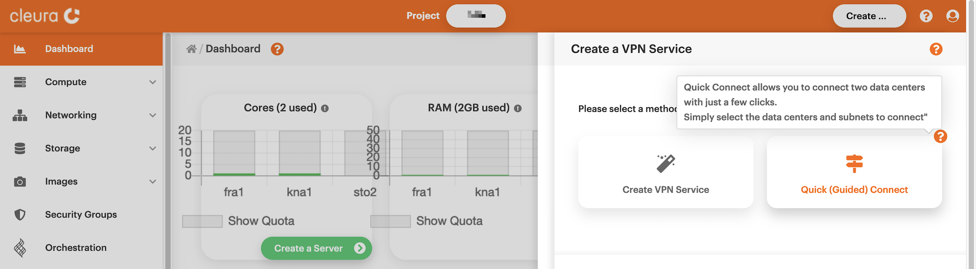Viewport: 976px width, 269px height.
Task: Open the user account profile icon
Action: [x=952, y=16]
